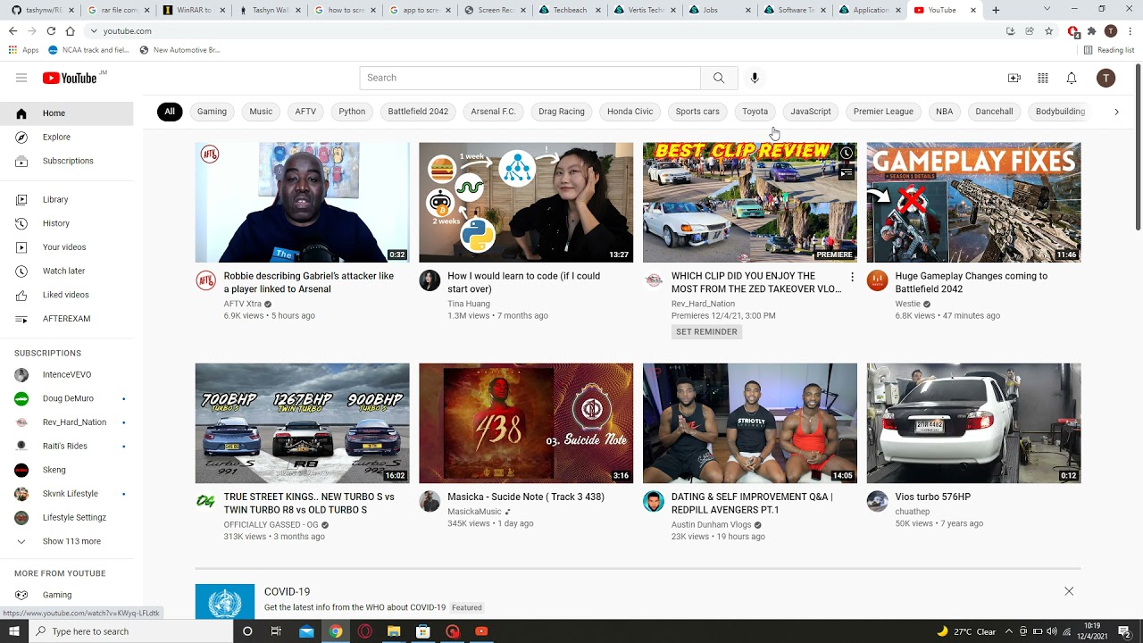Open the notifications bell
The height and width of the screenshot is (643, 1143).
click(1072, 79)
